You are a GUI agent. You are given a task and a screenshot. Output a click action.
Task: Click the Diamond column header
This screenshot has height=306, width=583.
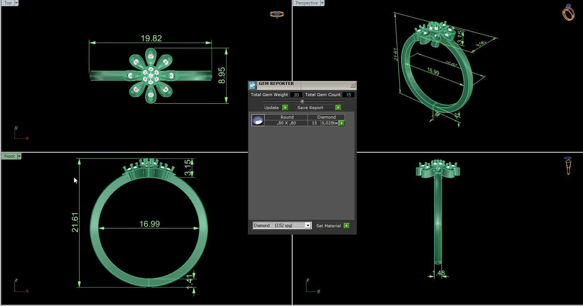pyautogui.click(x=326, y=117)
